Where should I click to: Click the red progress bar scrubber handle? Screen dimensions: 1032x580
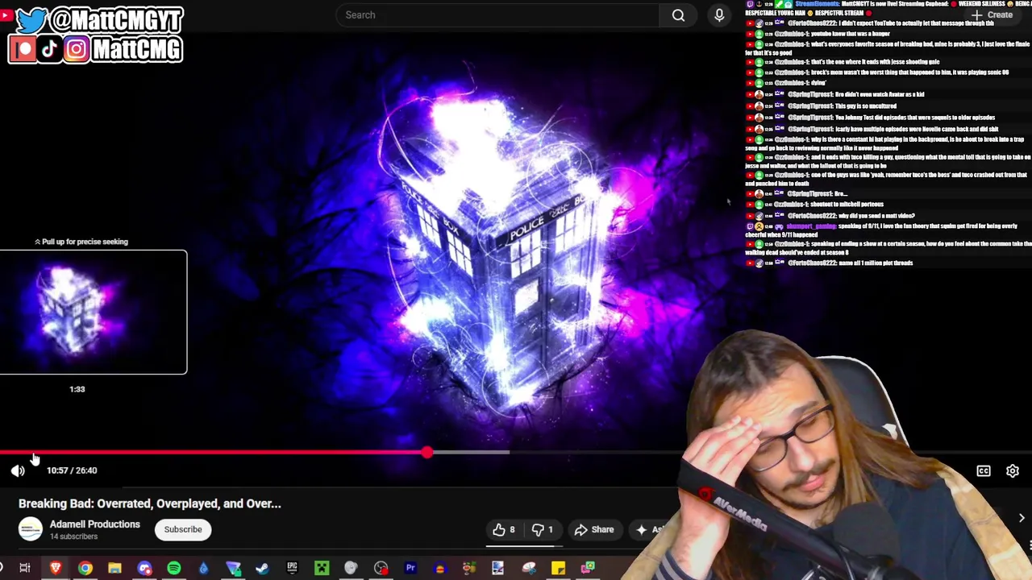[x=427, y=453]
